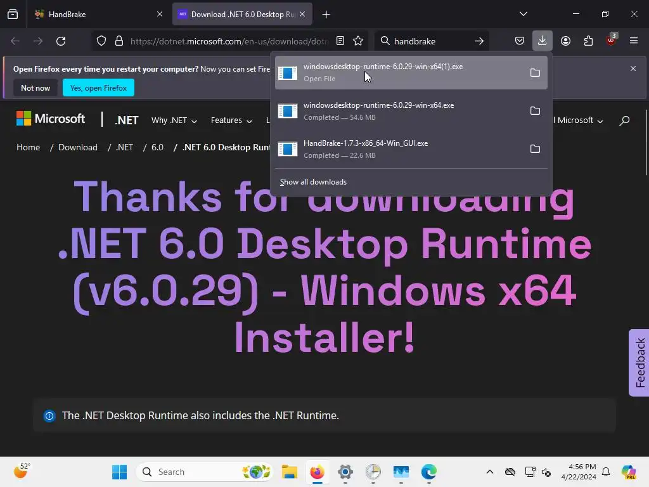Select the Download .NET 6.0 Desktop Runtime tab
The width and height of the screenshot is (649, 487).
[x=242, y=14]
